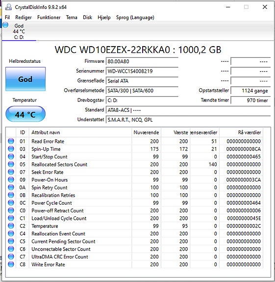
Task: Click the 44 °C temperature button
Action: click(x=25, y=114)
